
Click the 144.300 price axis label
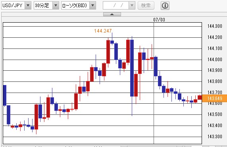(215, 26)
